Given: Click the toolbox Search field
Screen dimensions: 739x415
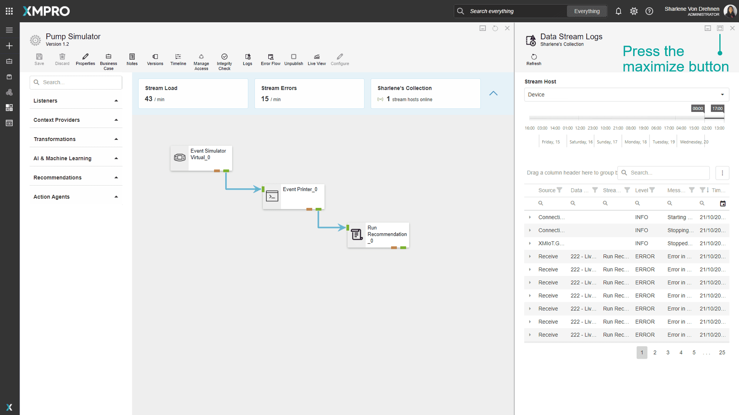Looking at the screenshot, I should [x=76, y=82].
